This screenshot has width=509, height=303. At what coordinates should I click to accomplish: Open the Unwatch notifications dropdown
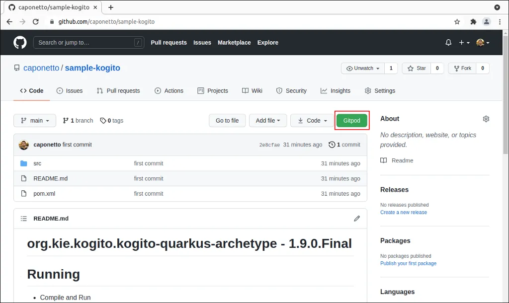pyautogui.click(x=363, y=68)
